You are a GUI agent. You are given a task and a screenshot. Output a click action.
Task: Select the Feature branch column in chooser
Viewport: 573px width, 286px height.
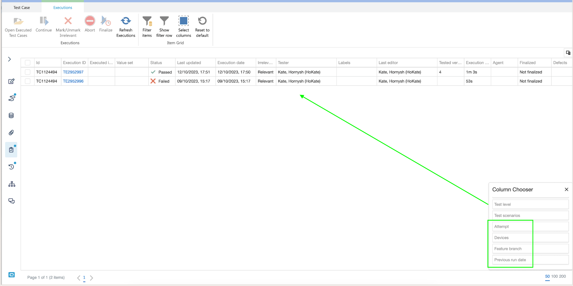(x=508, y=249)
